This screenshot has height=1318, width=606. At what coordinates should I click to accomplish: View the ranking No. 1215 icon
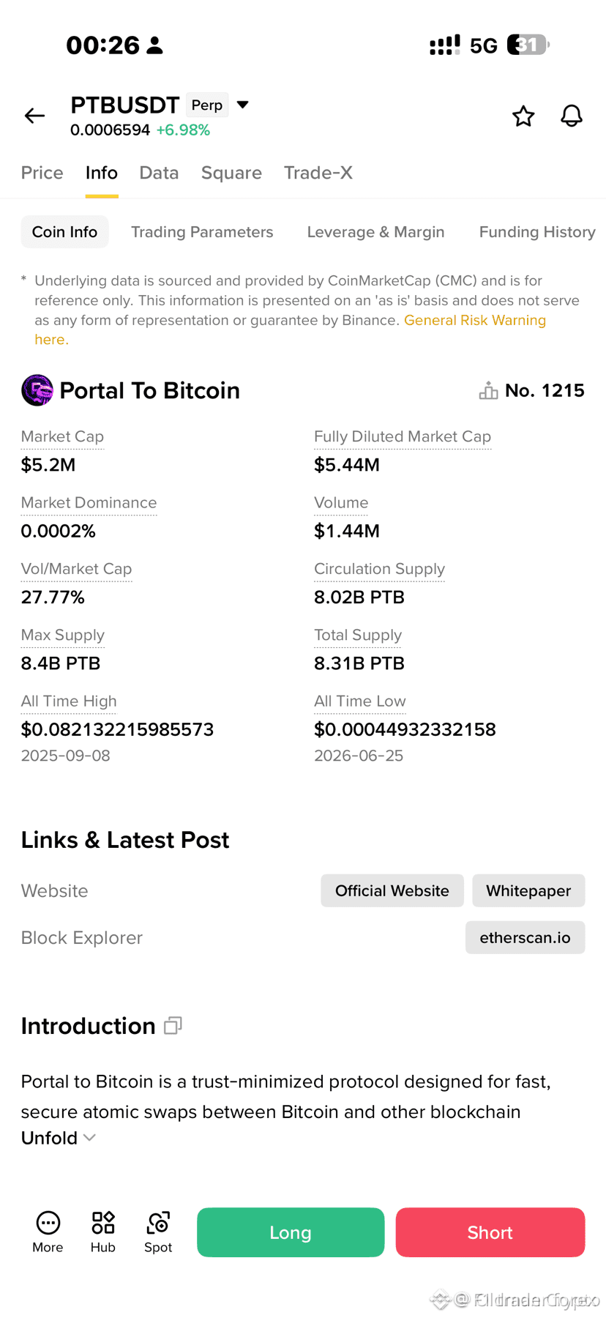488,390
